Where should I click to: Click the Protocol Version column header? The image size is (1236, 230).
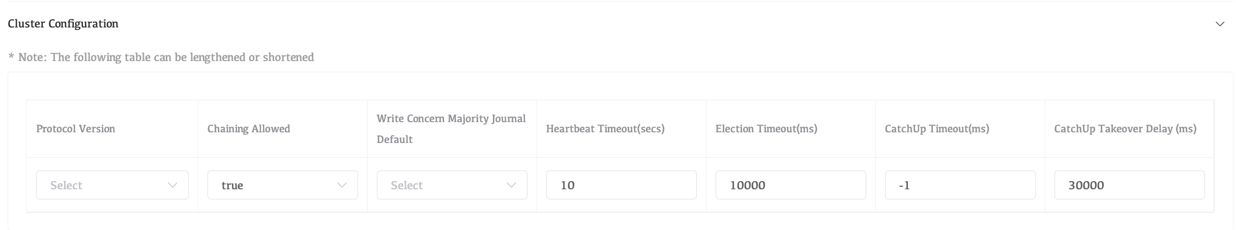coord(76,129)
